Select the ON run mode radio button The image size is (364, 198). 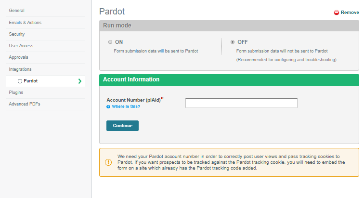click(110, 42)
